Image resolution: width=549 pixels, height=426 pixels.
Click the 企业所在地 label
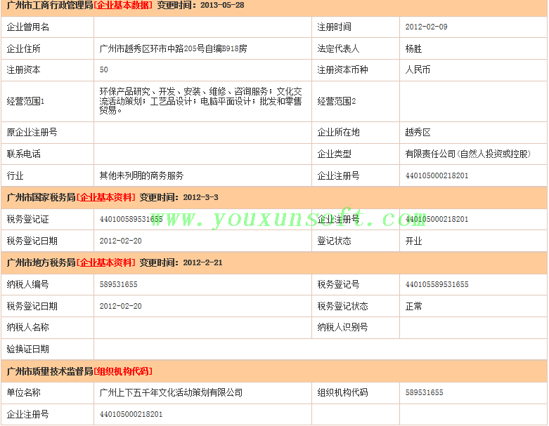[338, 132]
